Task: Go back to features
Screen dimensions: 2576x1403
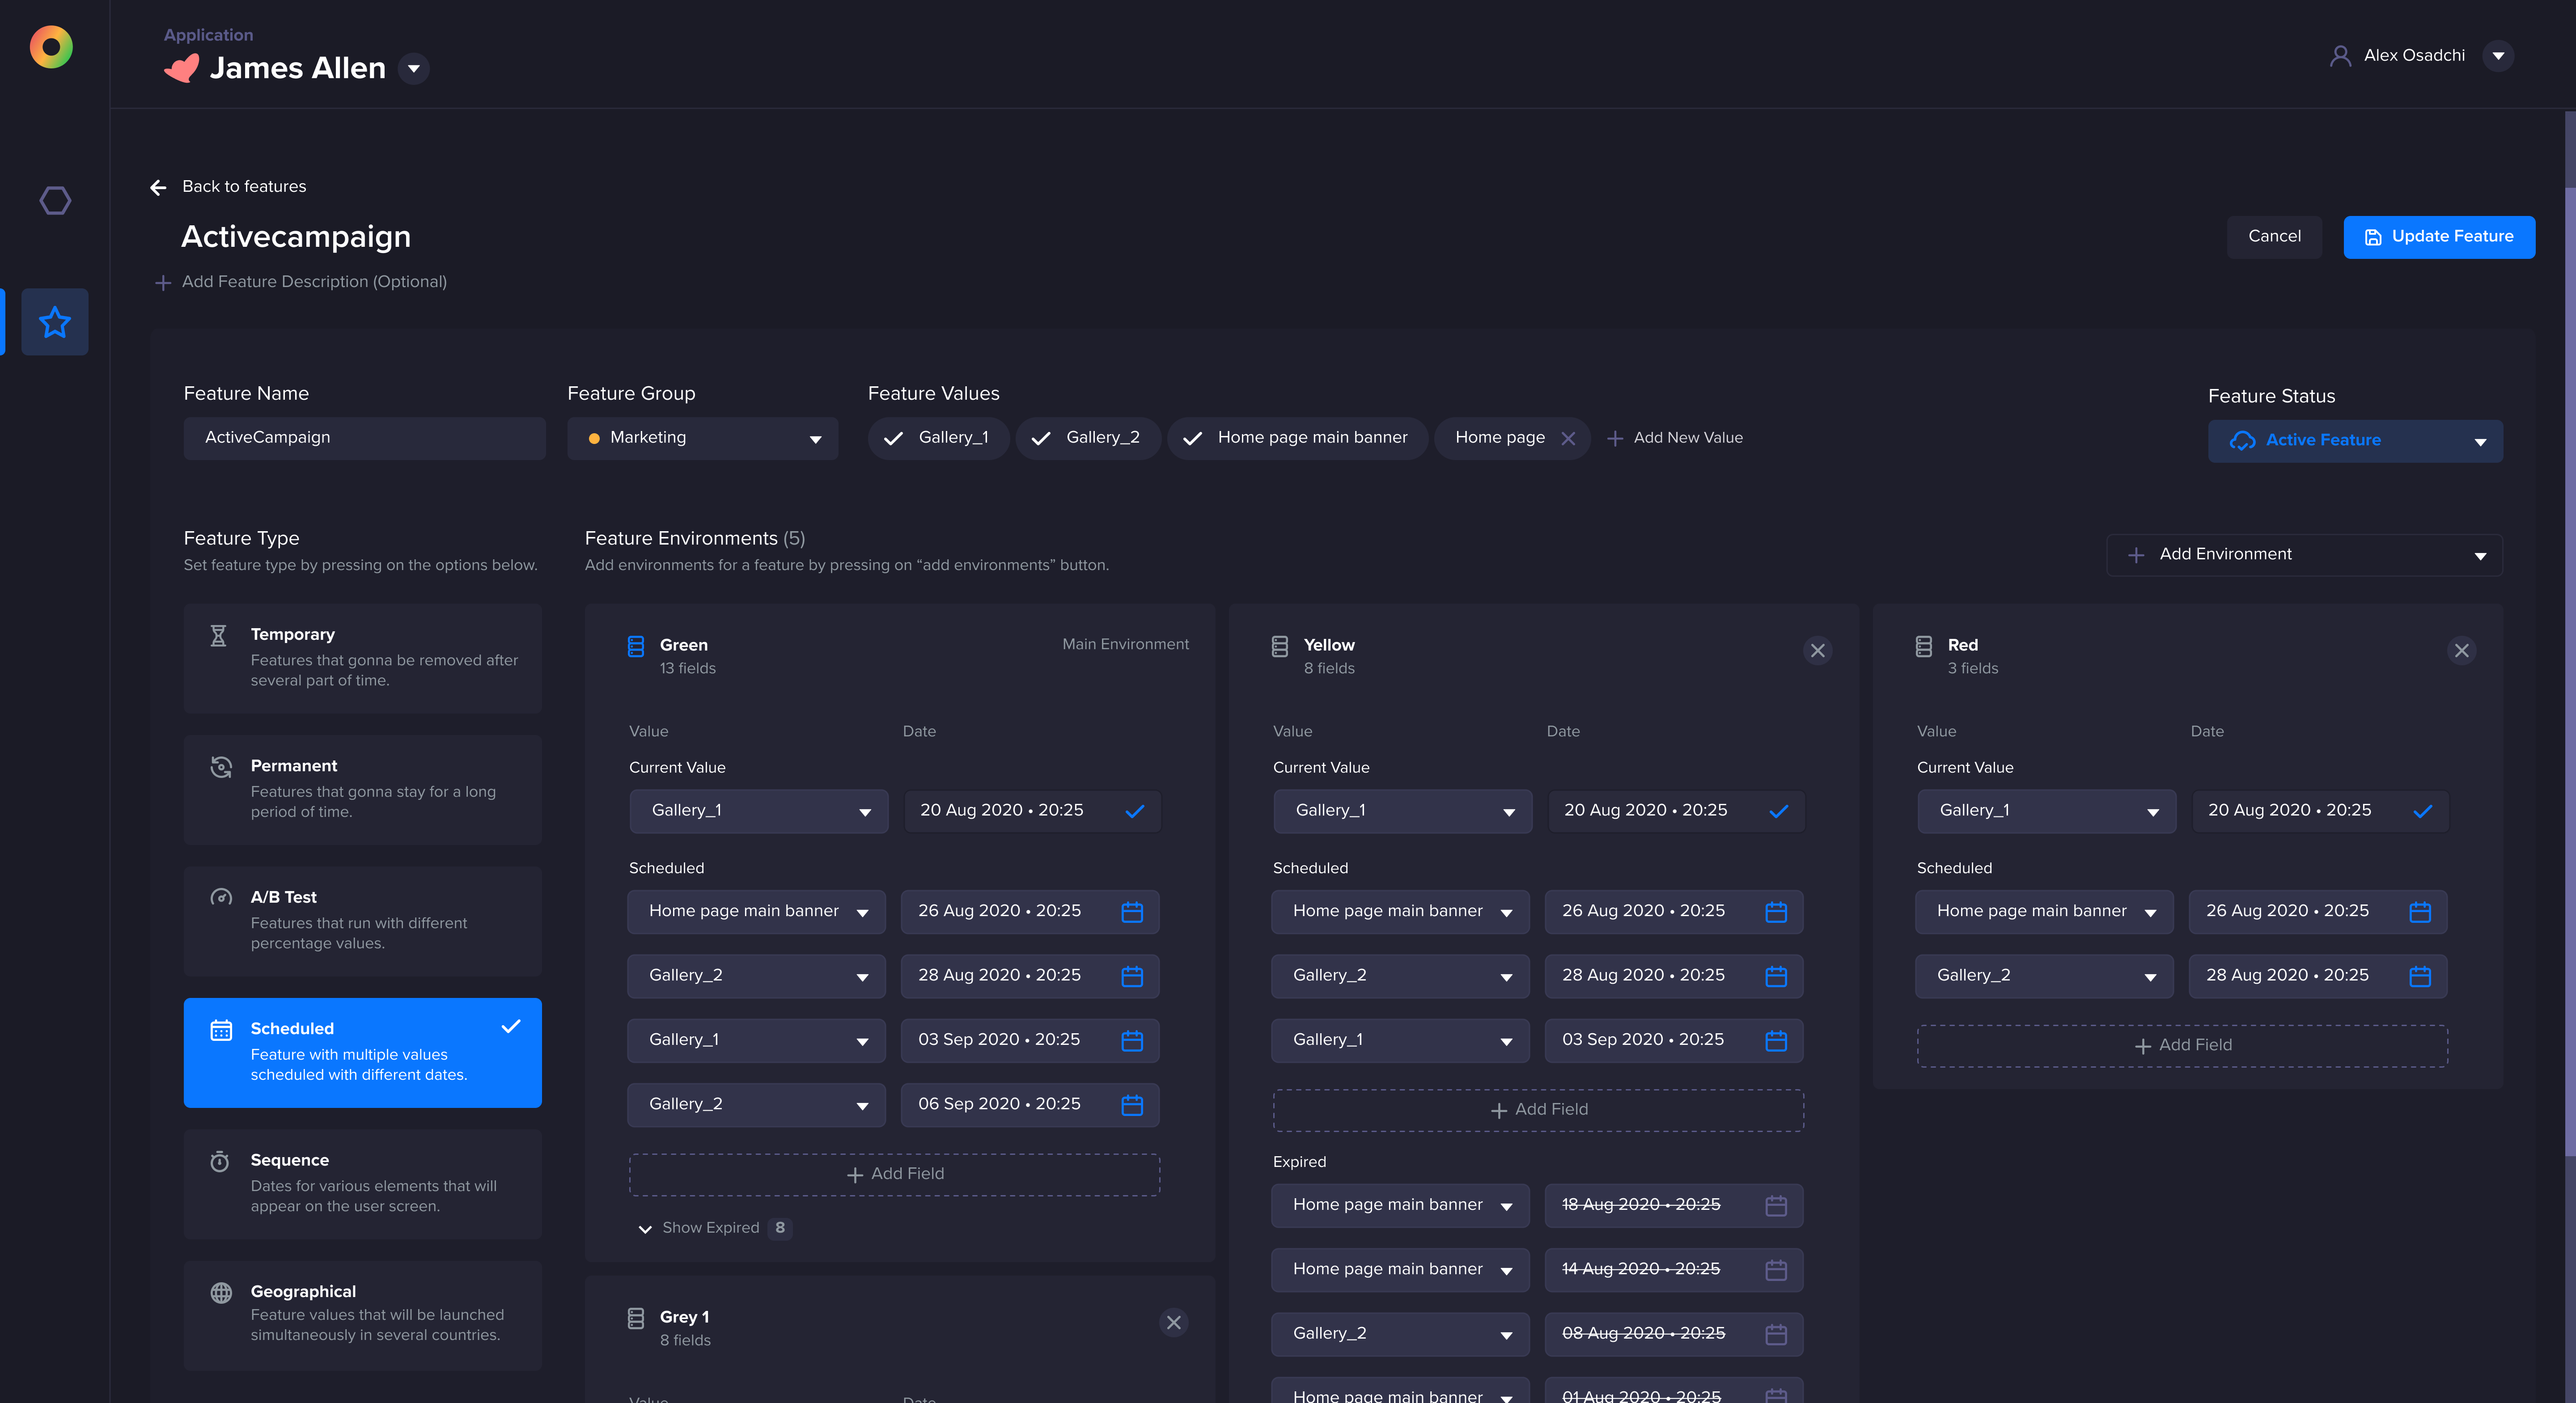Action: (228, 187)
